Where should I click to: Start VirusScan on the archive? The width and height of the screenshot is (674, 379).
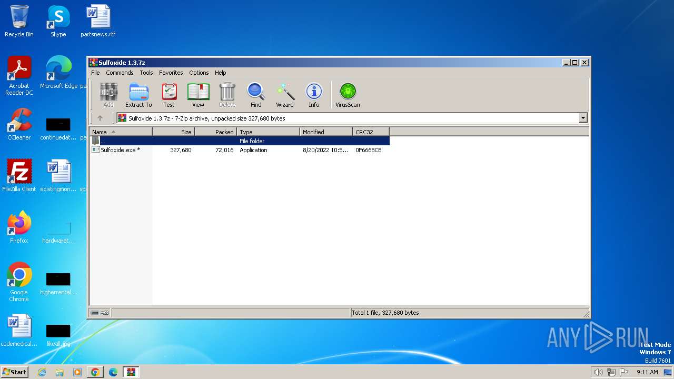click(x=348, y=95)
